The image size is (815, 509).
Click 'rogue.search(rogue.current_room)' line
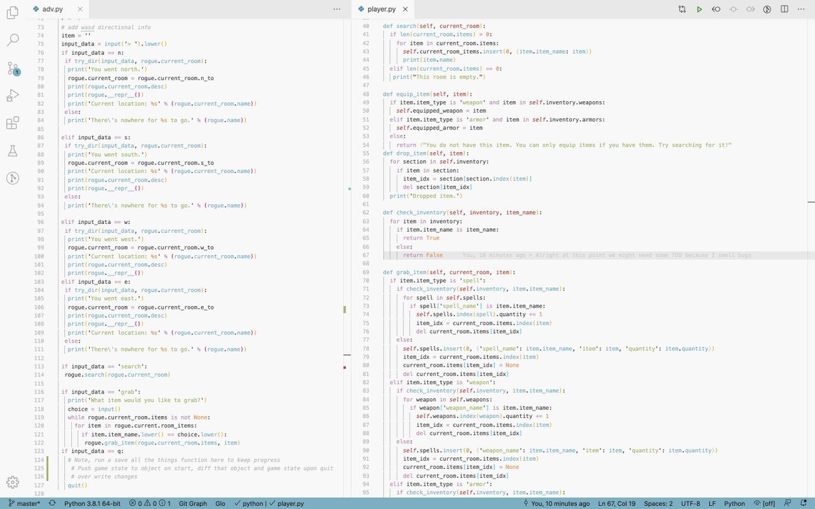click(117, 375)
